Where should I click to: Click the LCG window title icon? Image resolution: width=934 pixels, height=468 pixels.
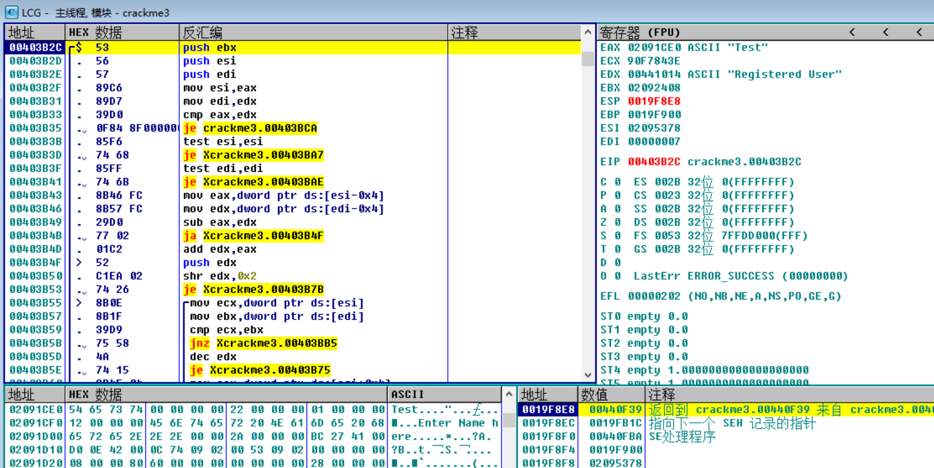click(x=11, y=12)
